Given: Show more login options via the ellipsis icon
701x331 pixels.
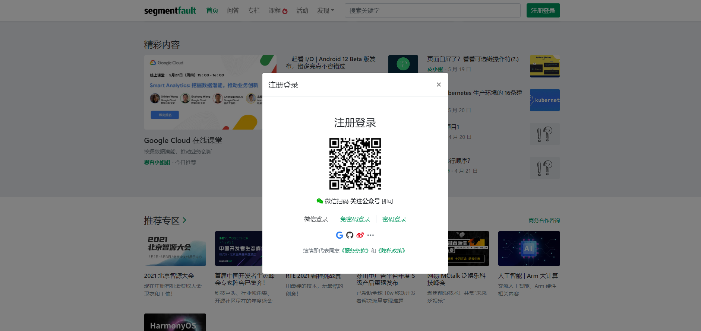Looking at the screenshot, I should click(x=370, y=235).
